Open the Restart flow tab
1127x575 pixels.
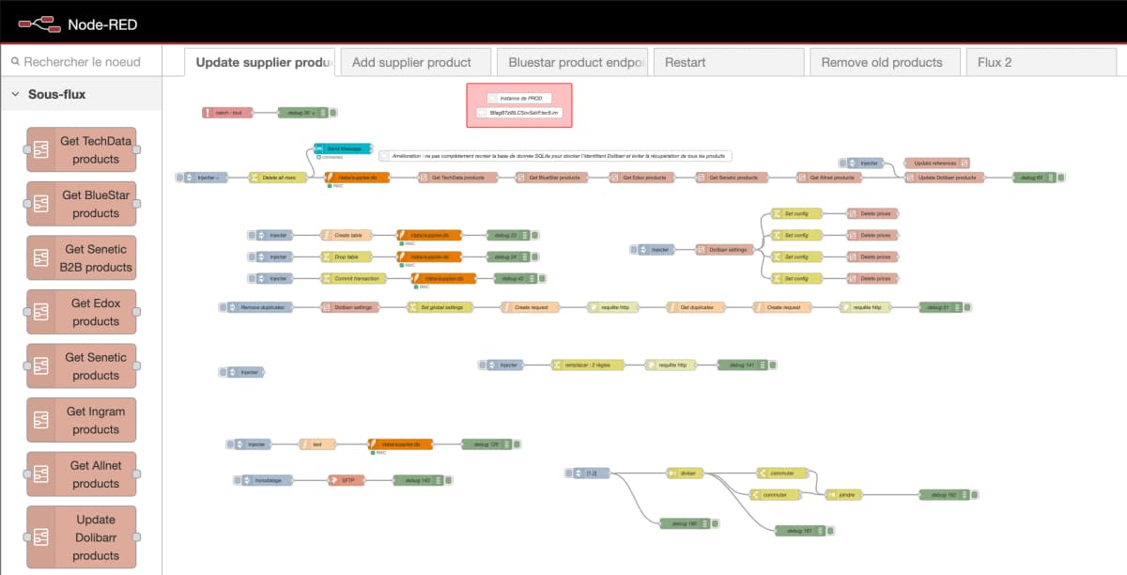728,62
